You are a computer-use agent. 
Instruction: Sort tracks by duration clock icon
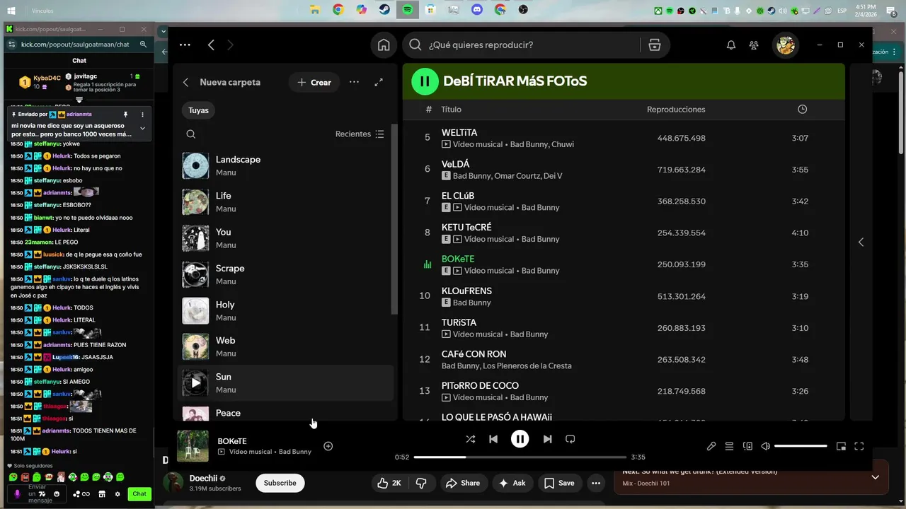[x=802, y=110]
